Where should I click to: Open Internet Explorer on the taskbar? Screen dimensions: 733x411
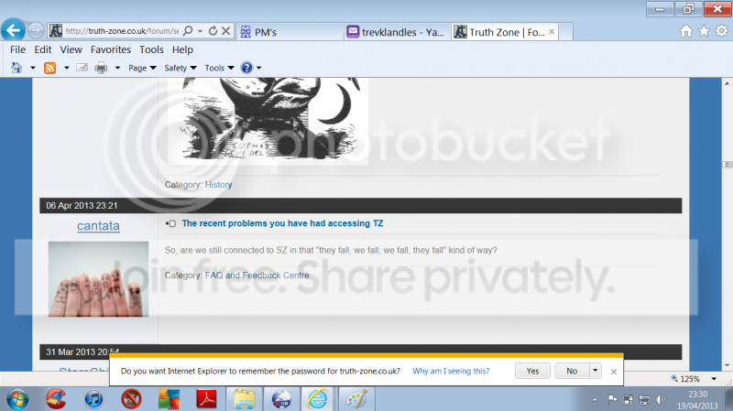(x=317, y=399)
